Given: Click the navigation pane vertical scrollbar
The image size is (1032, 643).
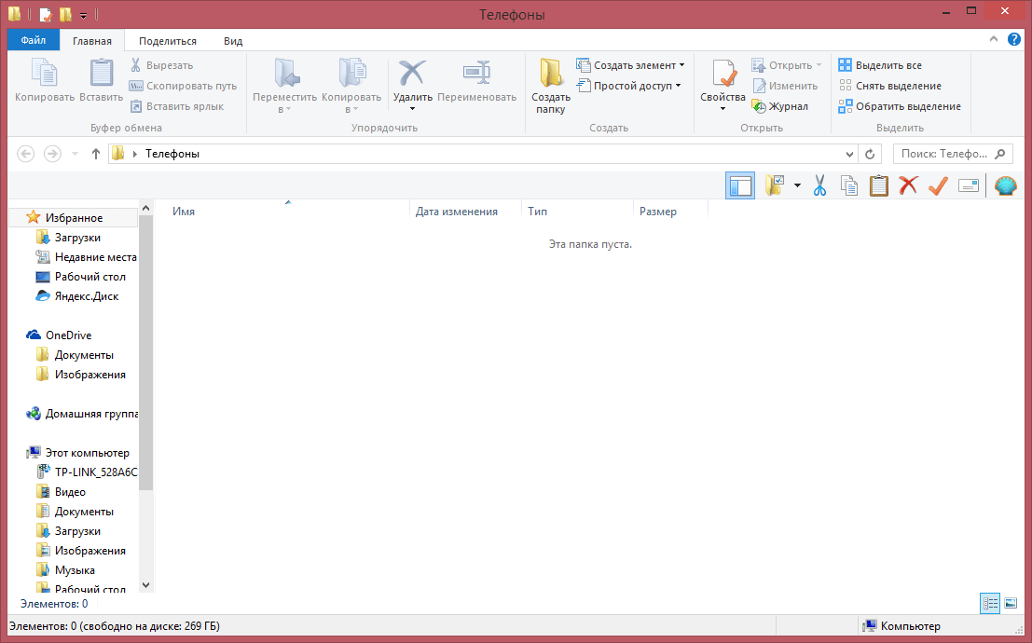Looking at the screenshot, I should (x=145, y=354).
